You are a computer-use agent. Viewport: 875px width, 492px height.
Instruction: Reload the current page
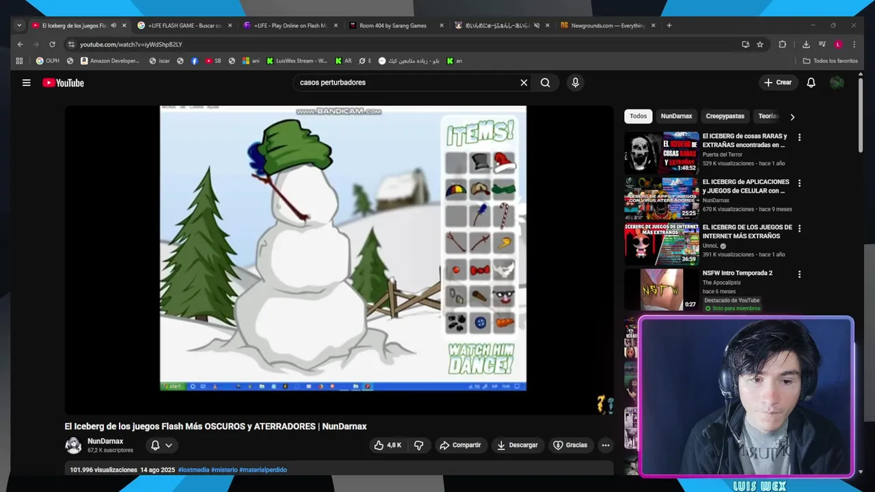tap(52, 44)
